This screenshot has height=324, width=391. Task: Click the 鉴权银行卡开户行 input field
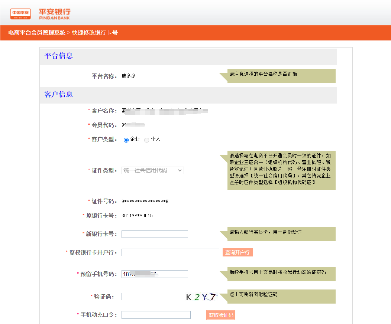pos(170,252)
